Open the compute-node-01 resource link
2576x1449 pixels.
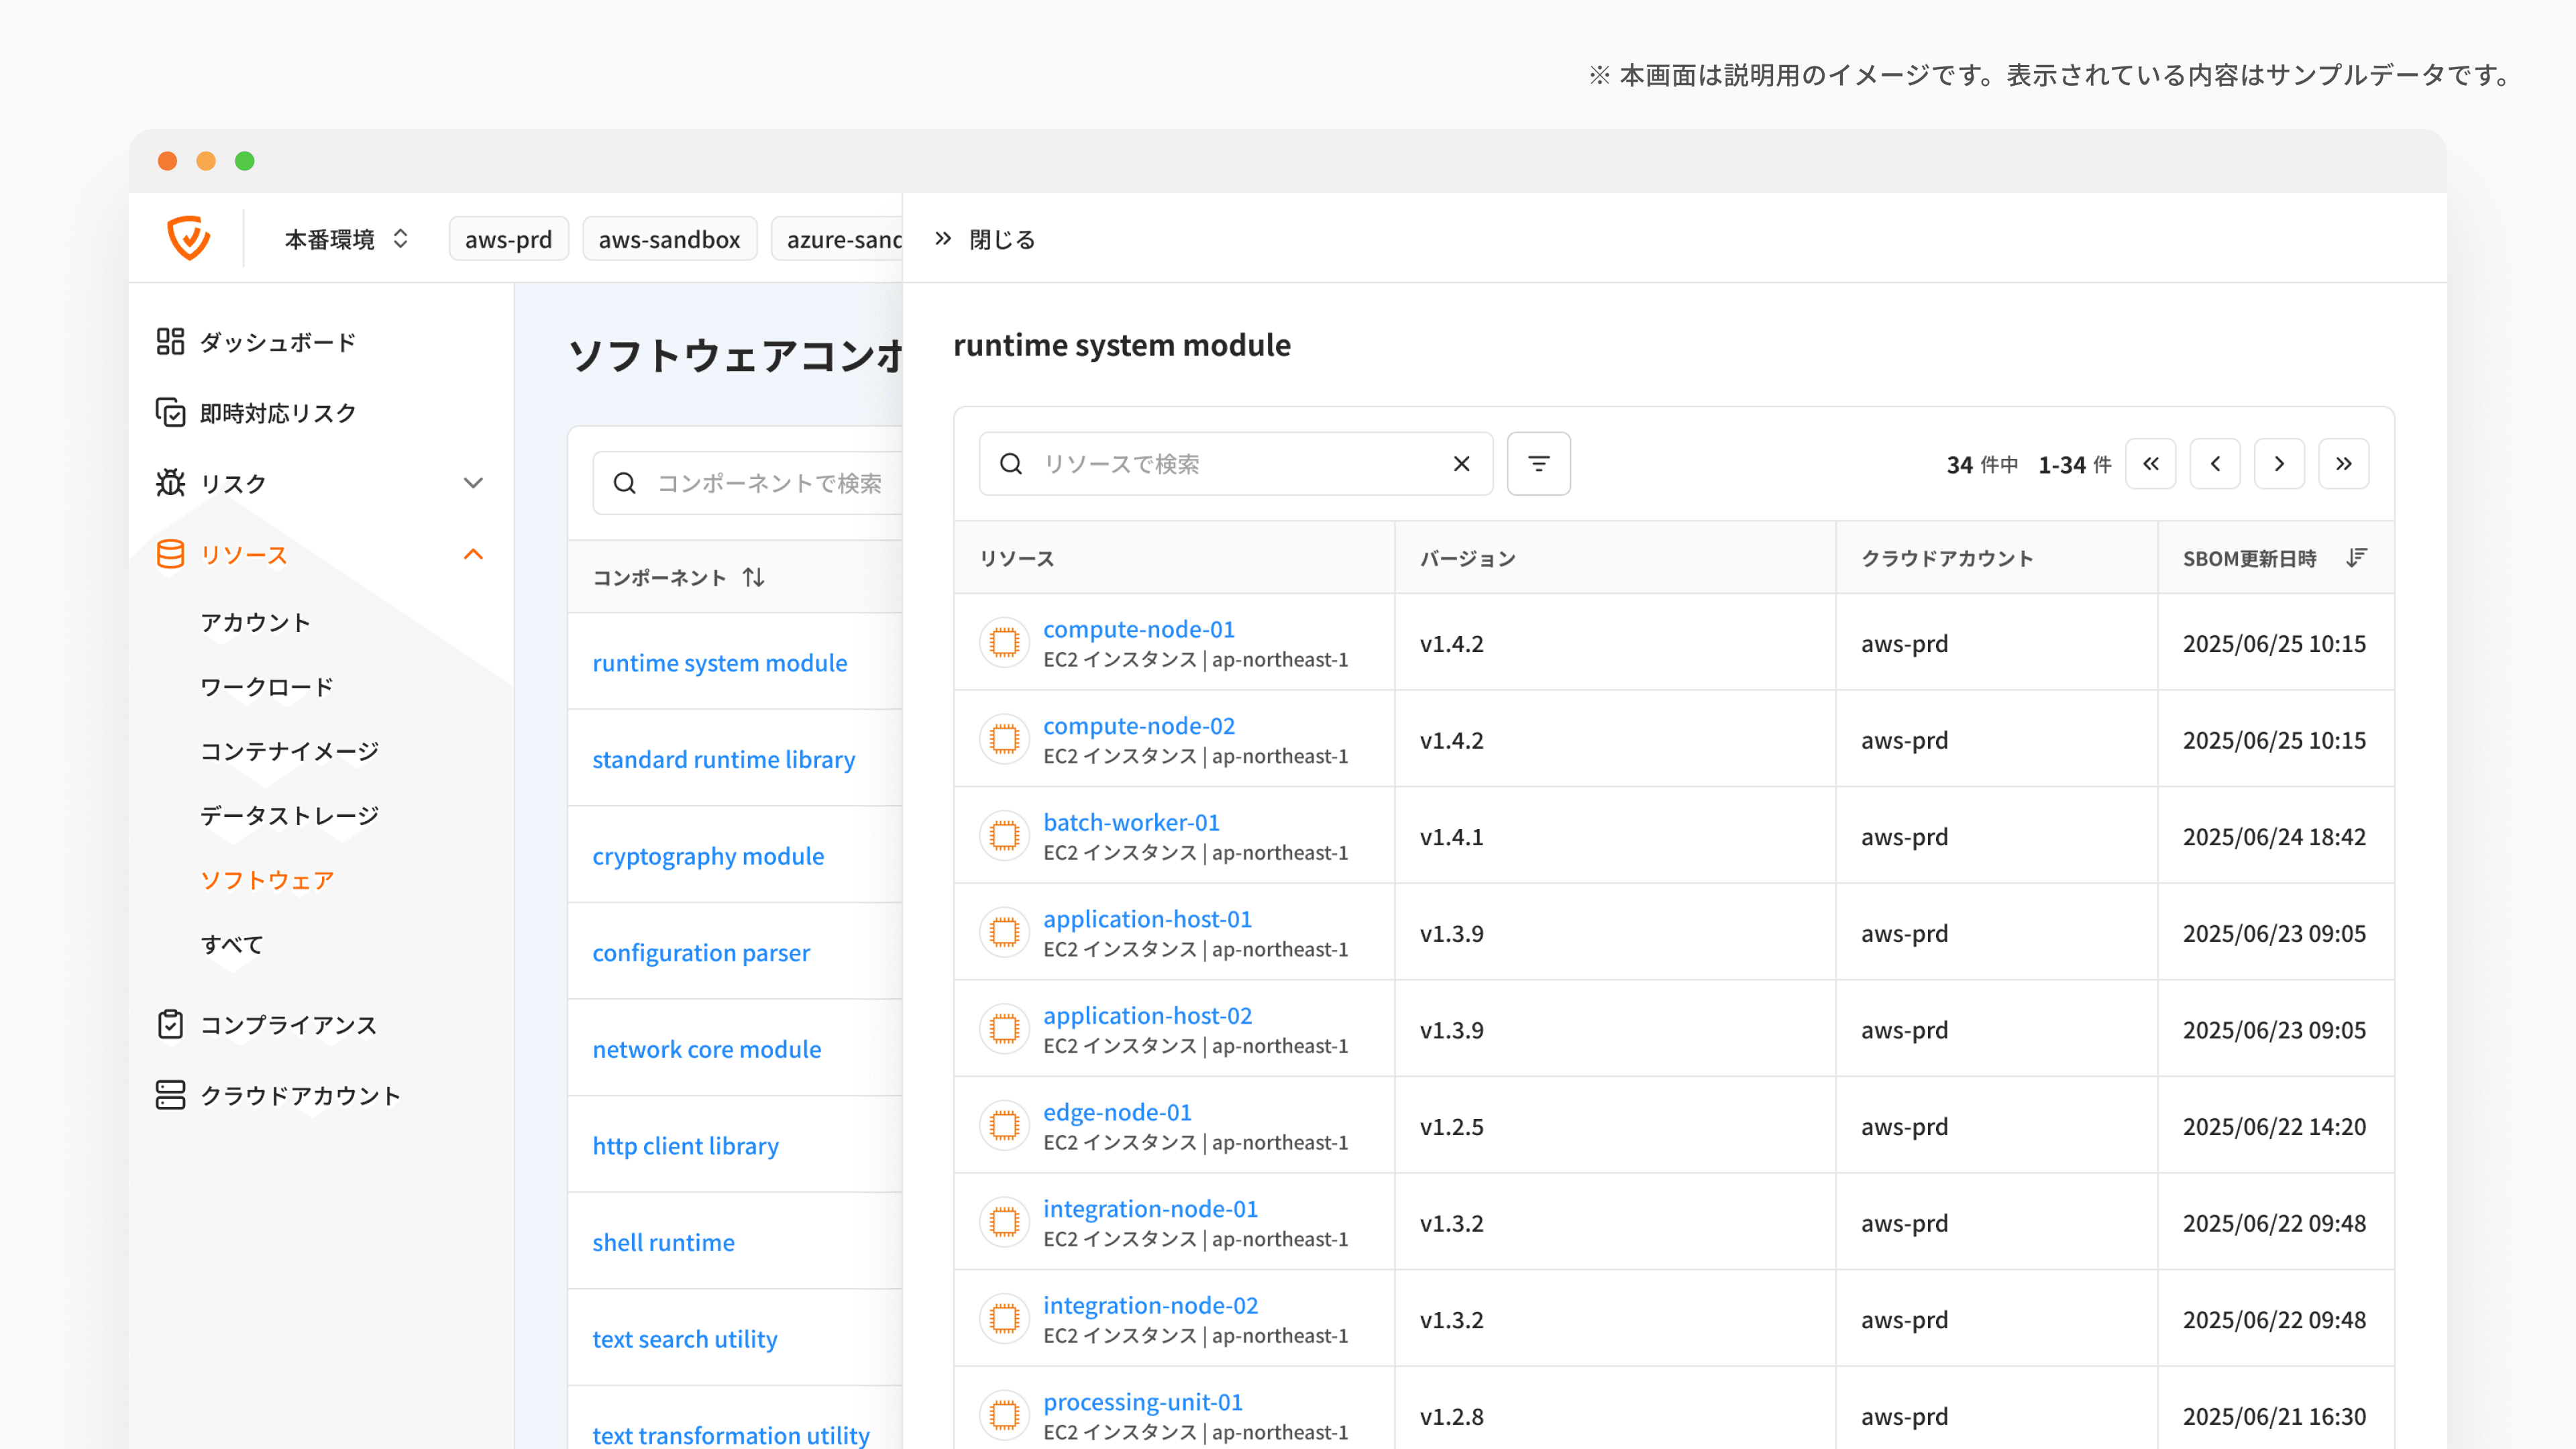coord(1139,629)
